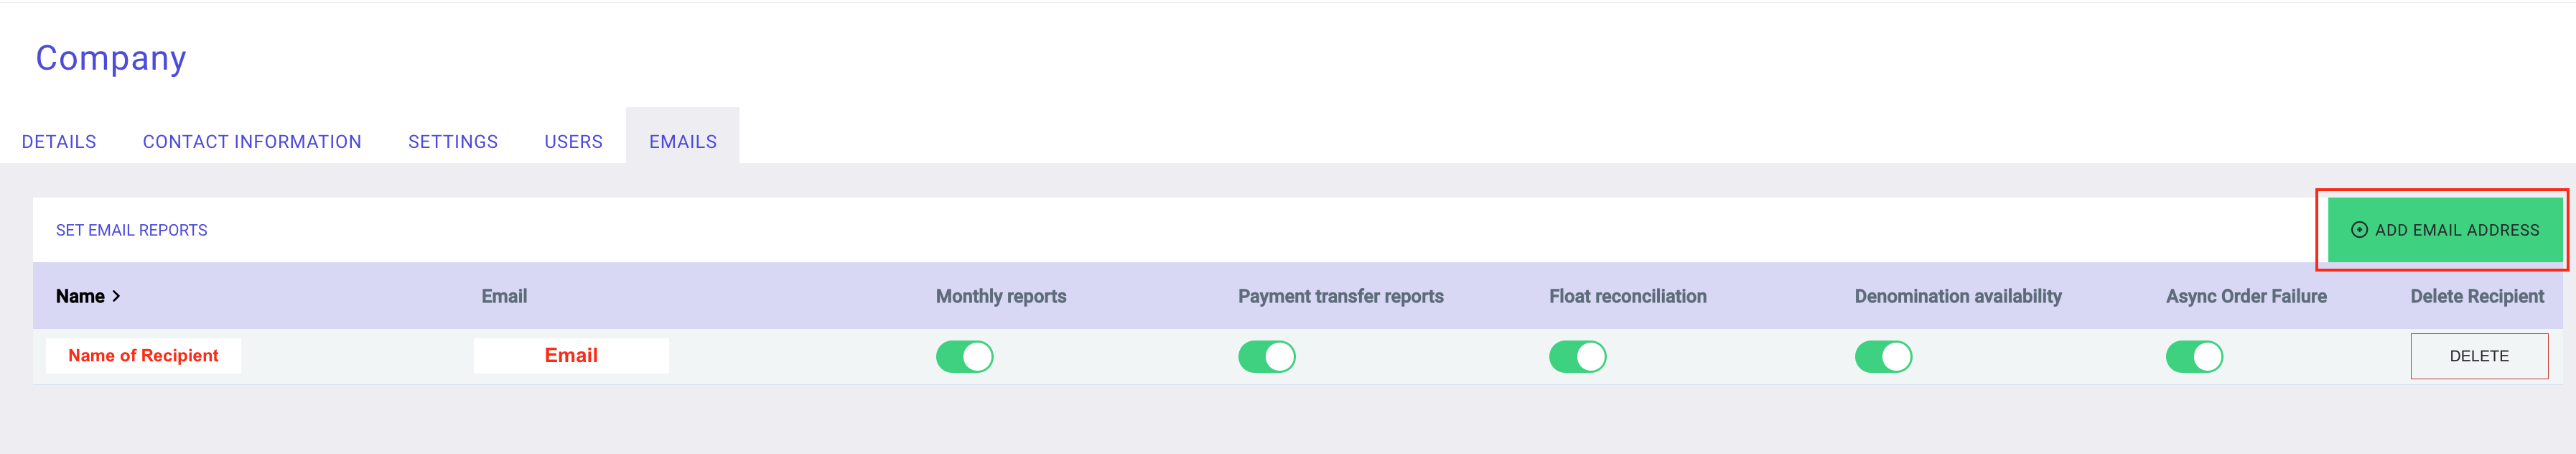
Task: Switch to the Contact Information tab
Action: tap(252, 142)
